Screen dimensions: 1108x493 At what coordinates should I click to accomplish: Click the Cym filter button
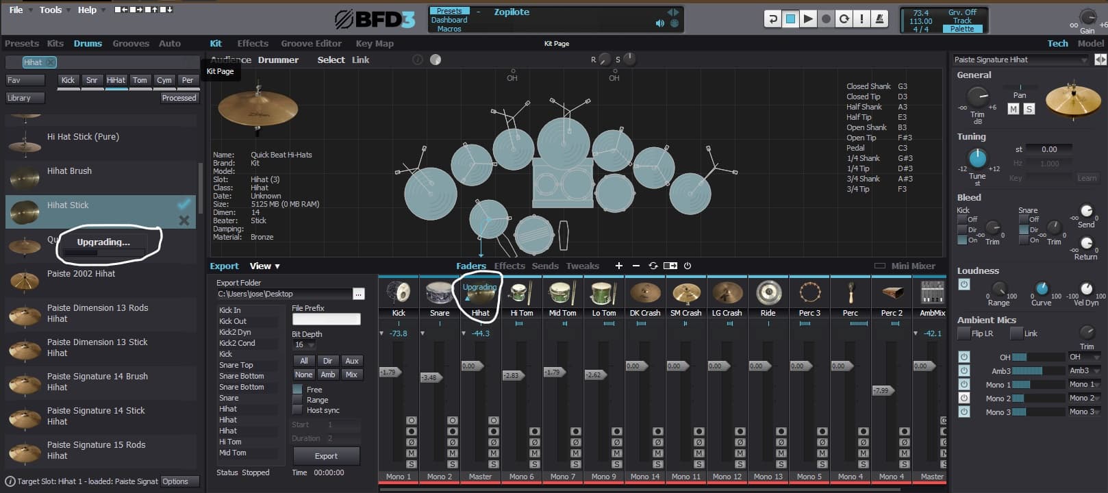pyautogui.click(x=164, y=80)
